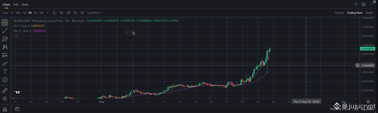The width and height of the screenshot is (378, 113).
Task: Click the PUMPUSDT Perpetual symbol title
Action: coord(49,21)
